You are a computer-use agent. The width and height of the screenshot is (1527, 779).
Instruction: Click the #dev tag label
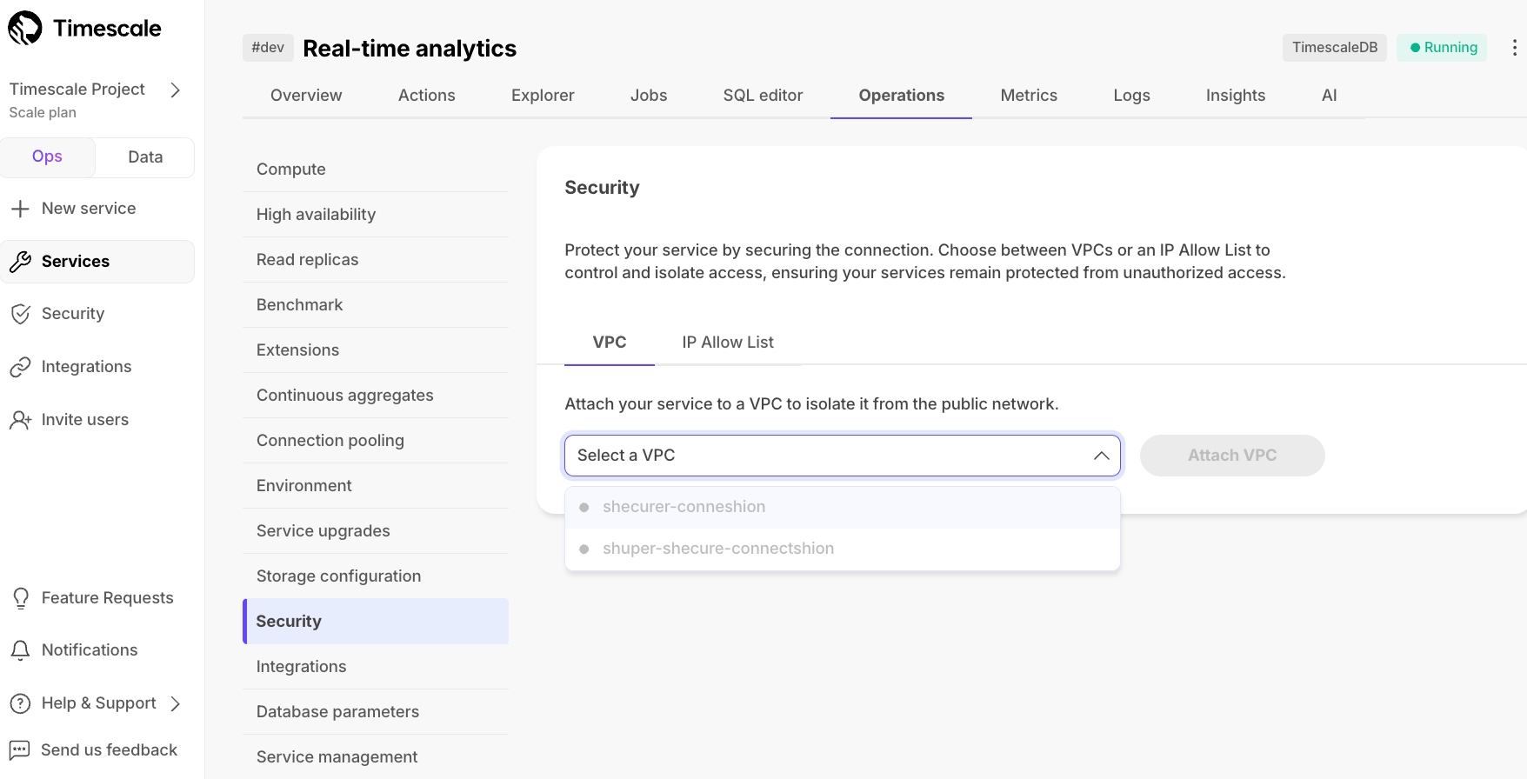tap(268, 48)
